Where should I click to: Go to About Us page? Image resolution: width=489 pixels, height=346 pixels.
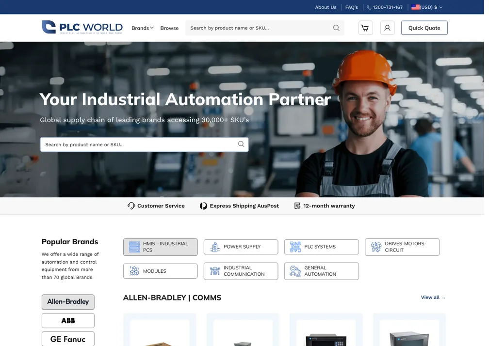coord(326,7)
